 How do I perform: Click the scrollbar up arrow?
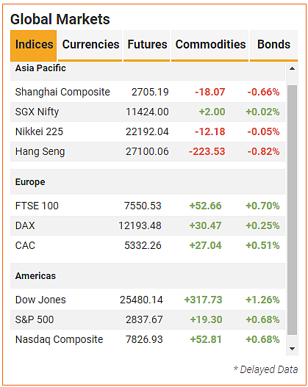292,68
